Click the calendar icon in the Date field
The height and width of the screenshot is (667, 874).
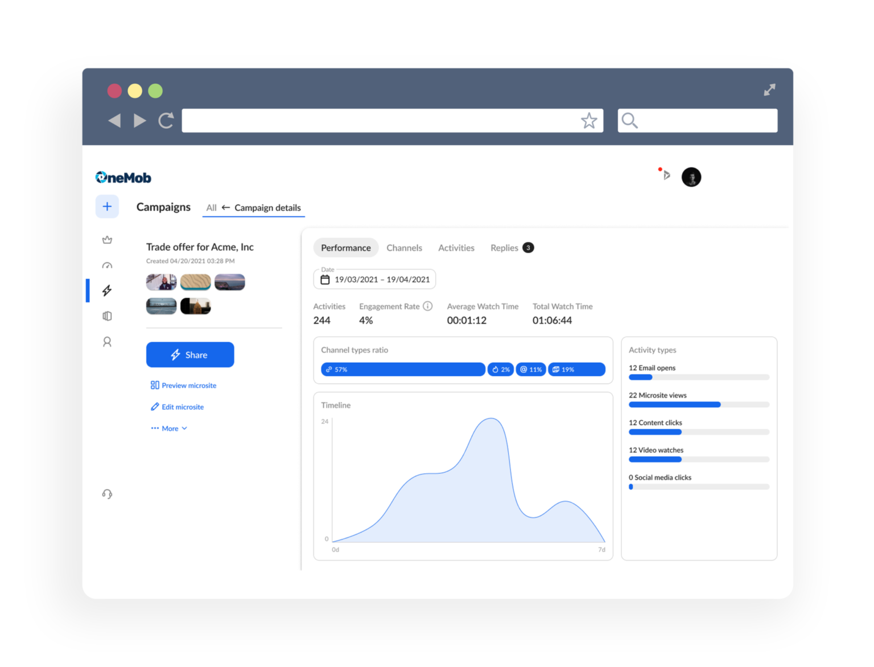(x=325, y=280)
